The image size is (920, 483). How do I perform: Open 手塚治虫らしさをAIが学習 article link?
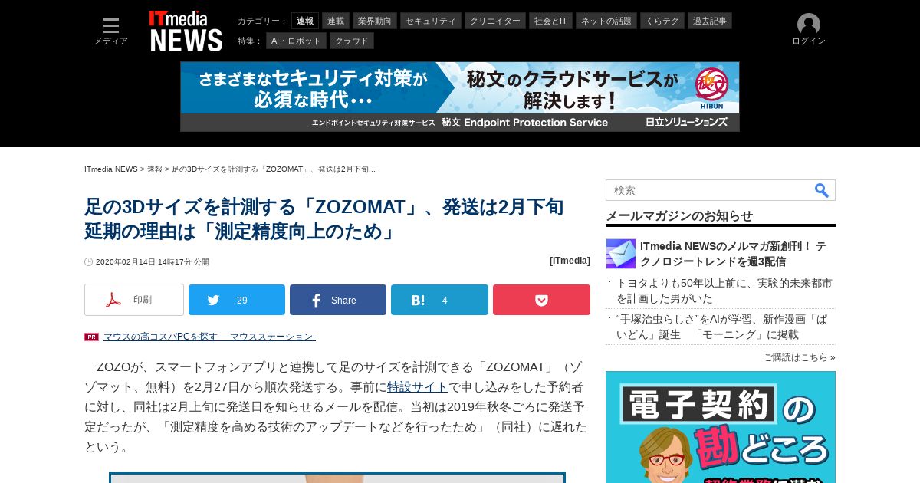pyautogui.click(x=722, y=327)
